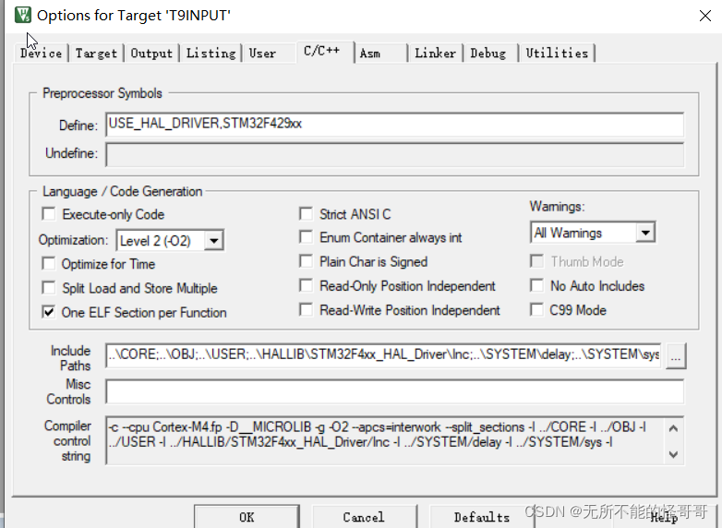Toggle No Auto Includes checkbox
The image size is (722, 528).
pos(536,285)
